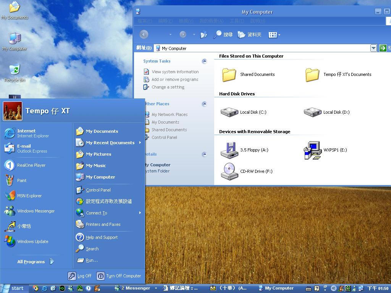Expand All Programs list
Screen dimensions: 391x293
[36, 262]
